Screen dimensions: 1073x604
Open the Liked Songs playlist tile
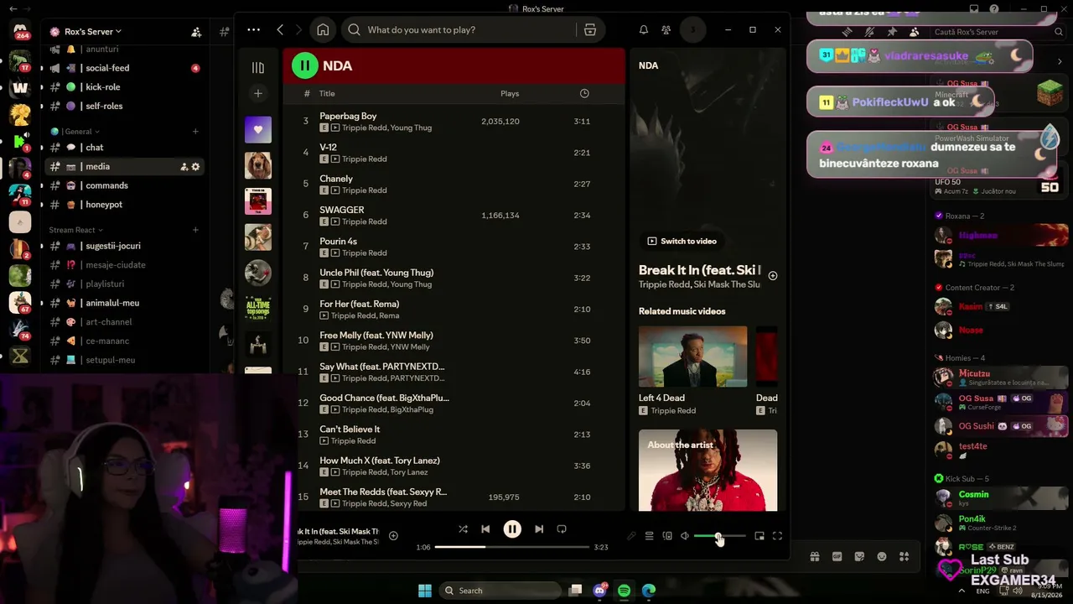[258, 130]
